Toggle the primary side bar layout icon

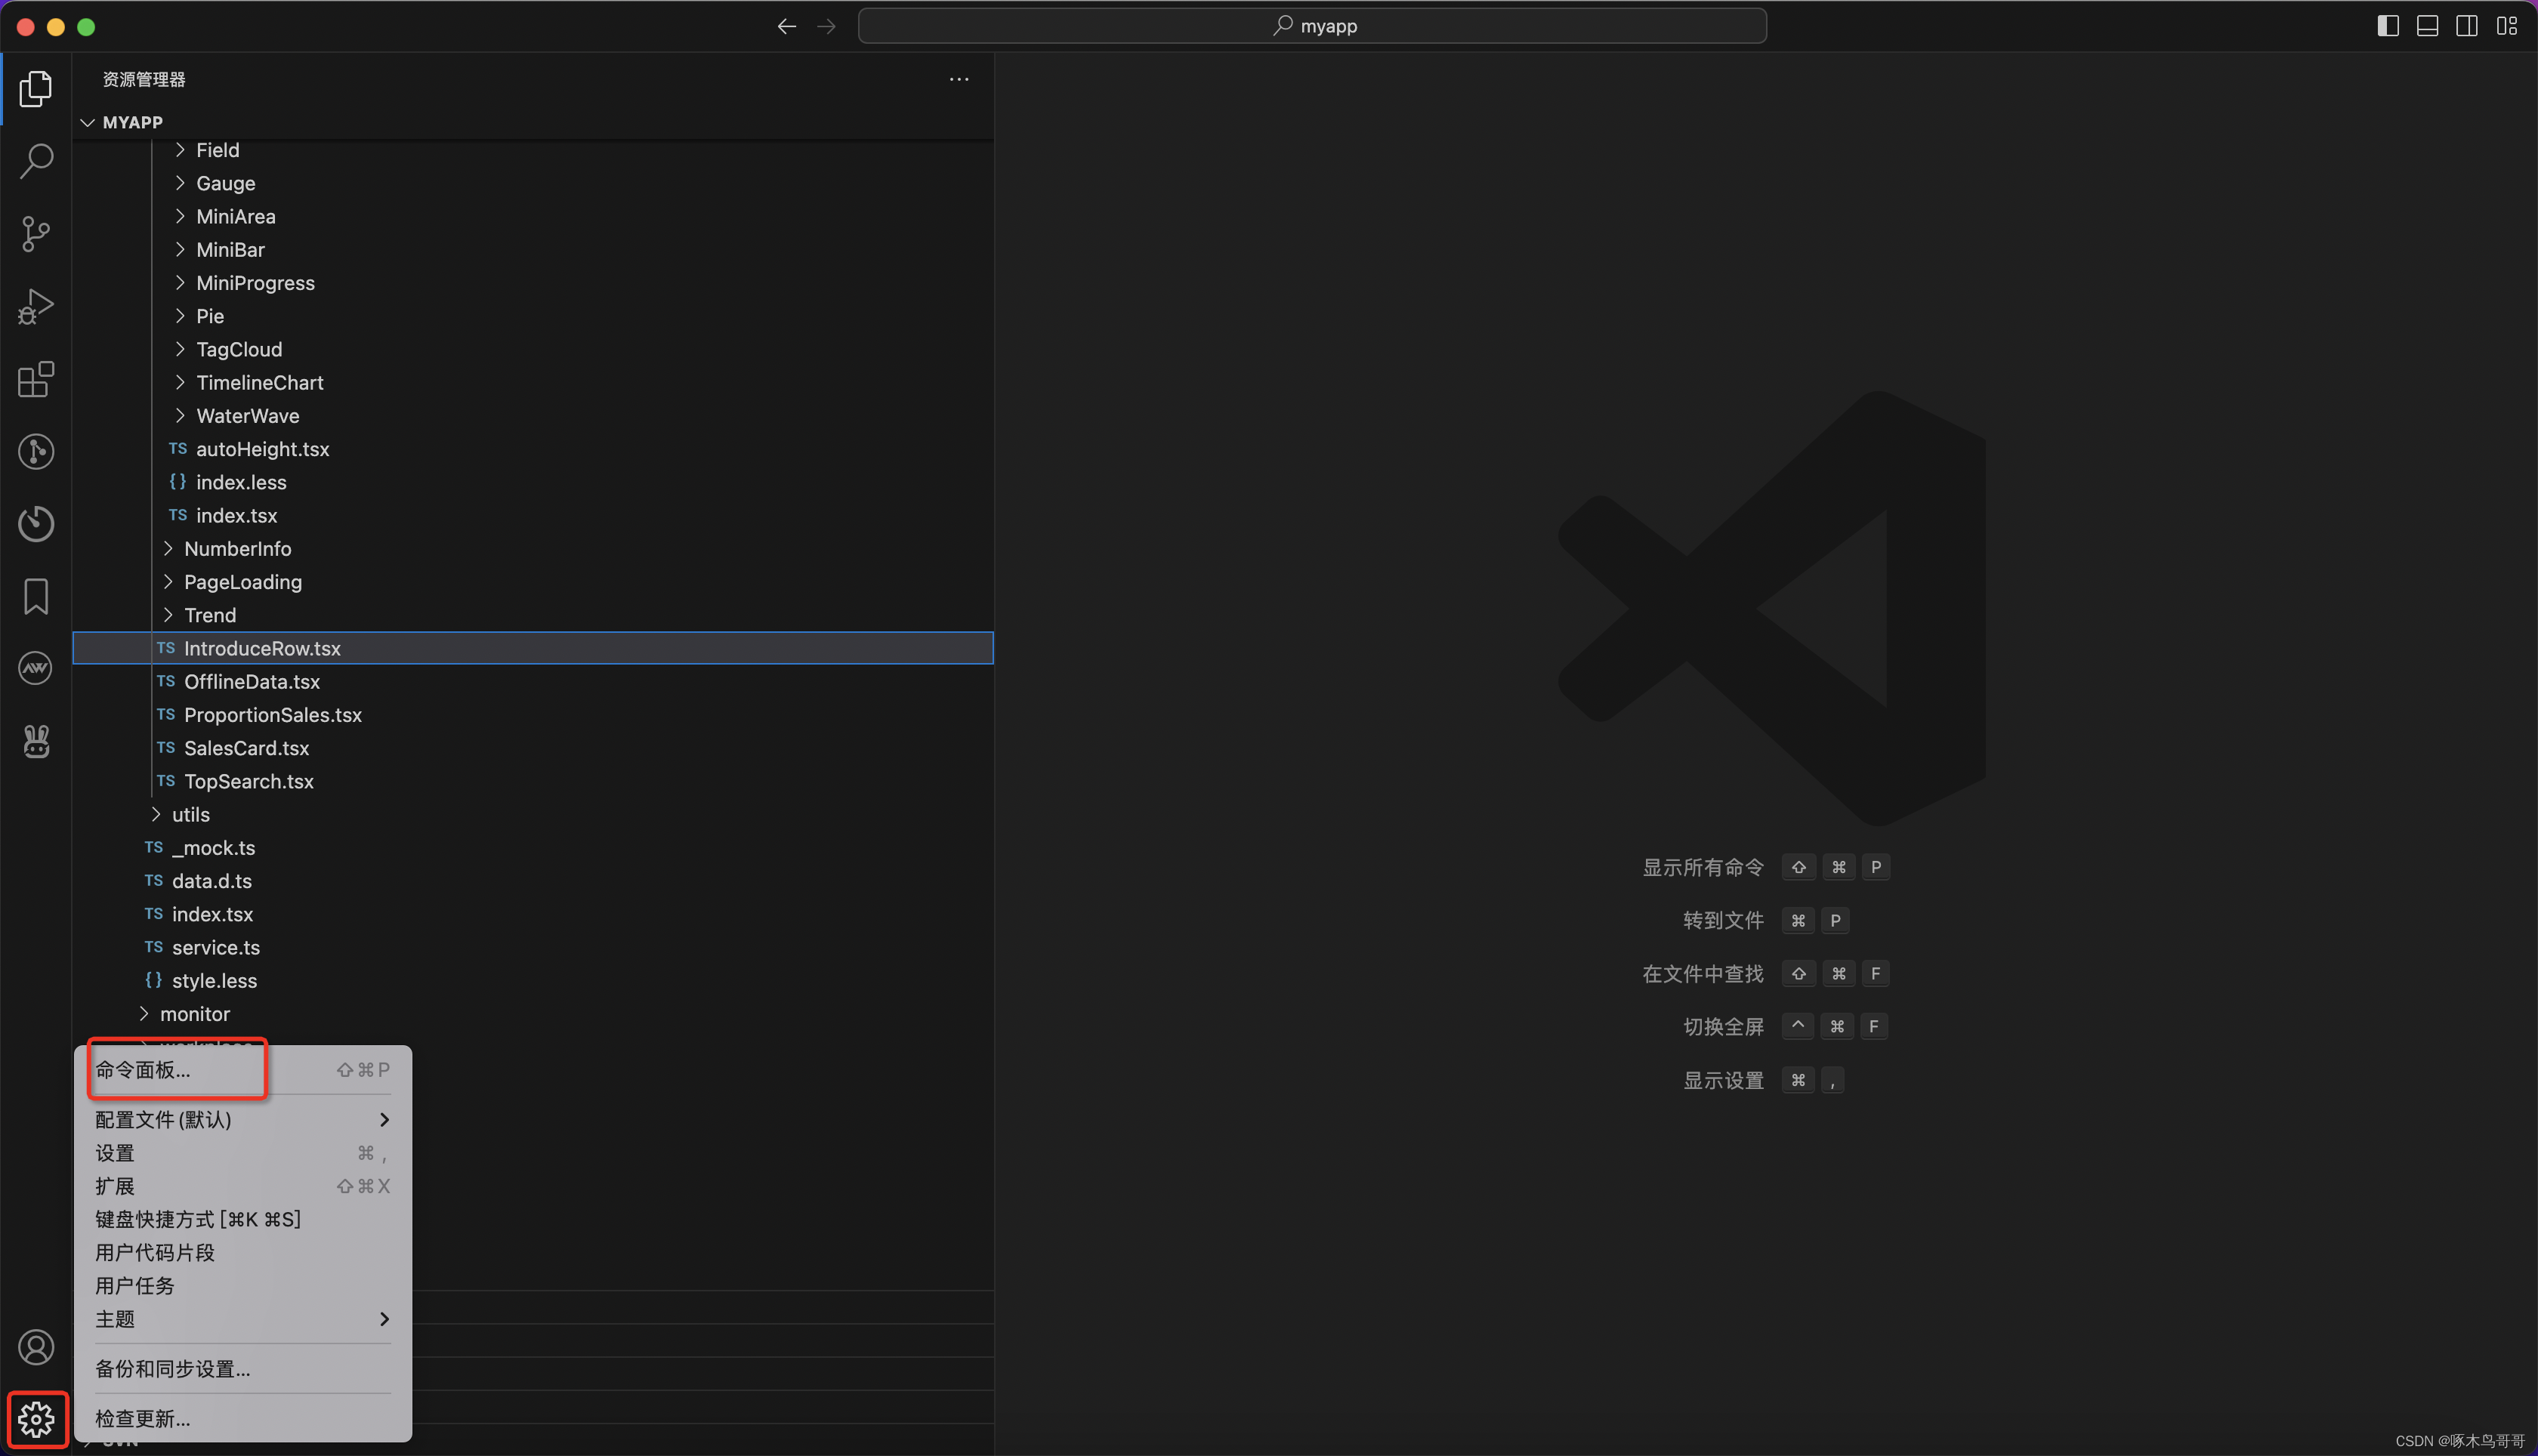(2388, 26)
